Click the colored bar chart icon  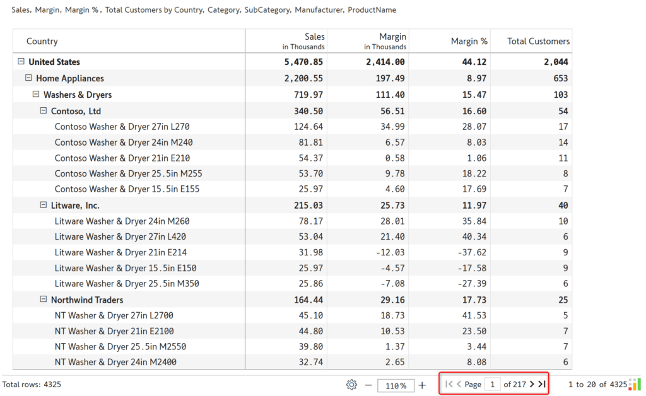[x=635, y=383]
